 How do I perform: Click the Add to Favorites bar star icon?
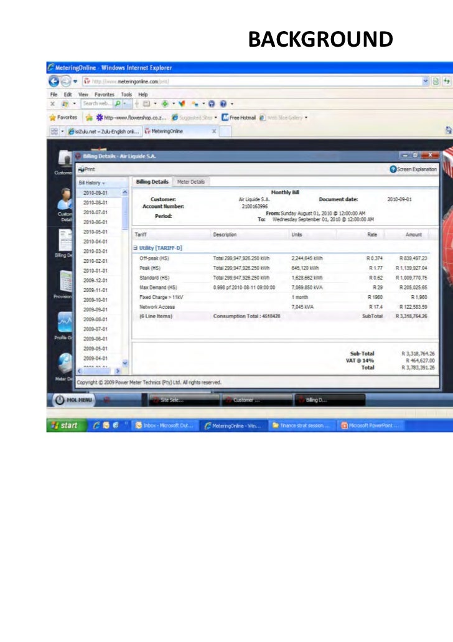89,118
